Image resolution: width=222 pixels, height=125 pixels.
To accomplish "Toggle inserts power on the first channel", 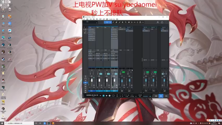I will click(89, 27).
